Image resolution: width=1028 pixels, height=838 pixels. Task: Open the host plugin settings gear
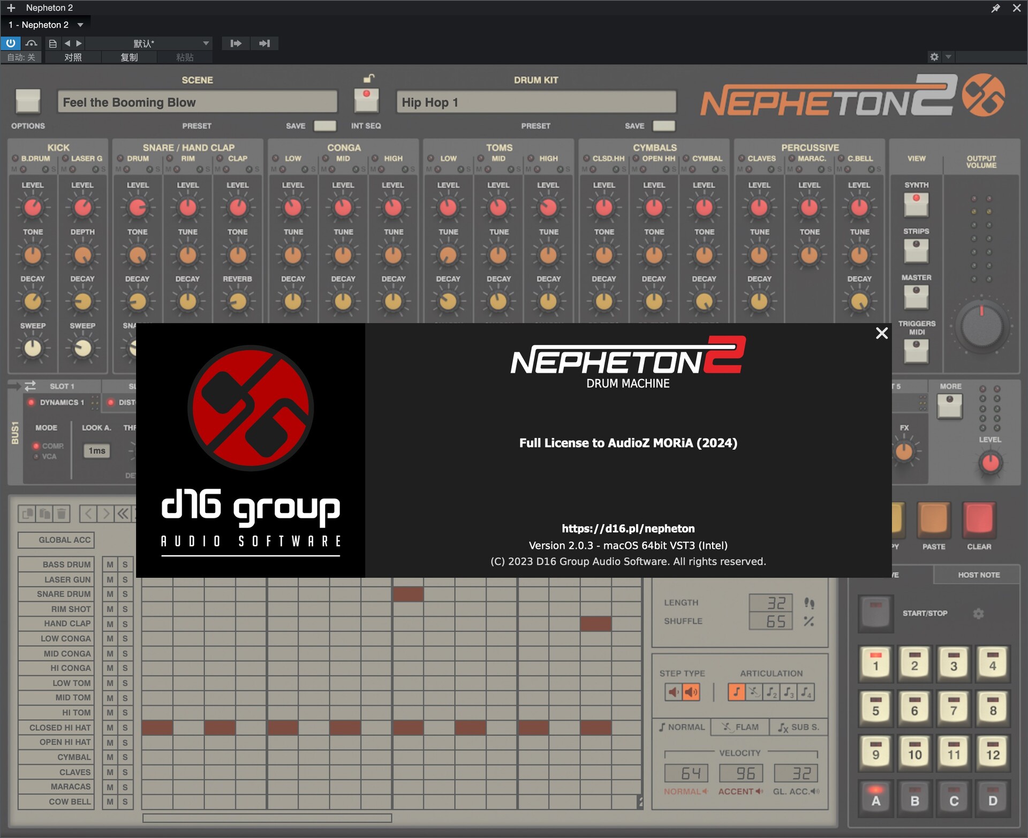tap(934, 57)
